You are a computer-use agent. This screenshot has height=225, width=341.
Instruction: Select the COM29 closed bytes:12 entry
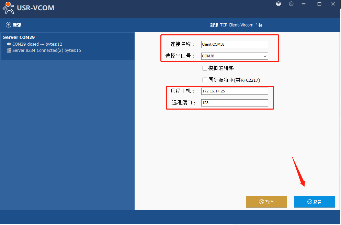point(37,44)
